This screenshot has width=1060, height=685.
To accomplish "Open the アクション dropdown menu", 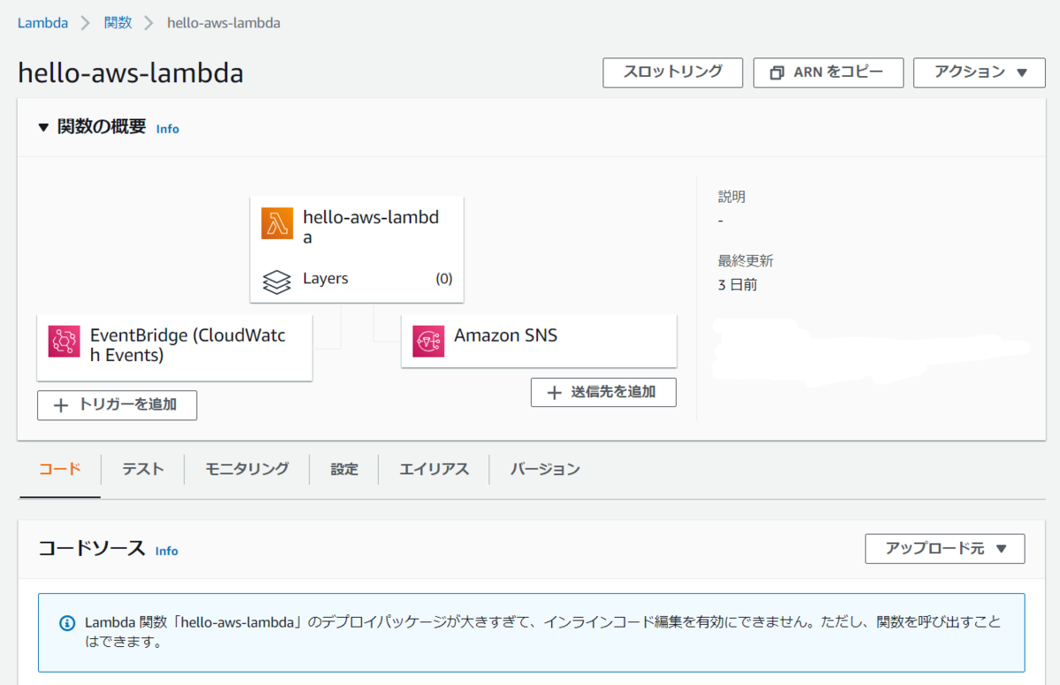I will pos(980,72).
